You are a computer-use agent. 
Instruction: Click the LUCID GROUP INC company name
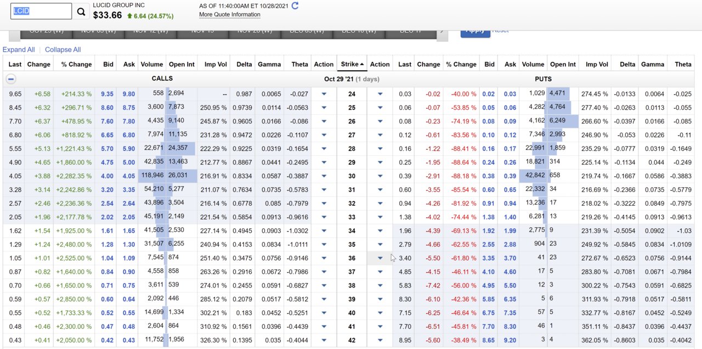tap(119, 5)
